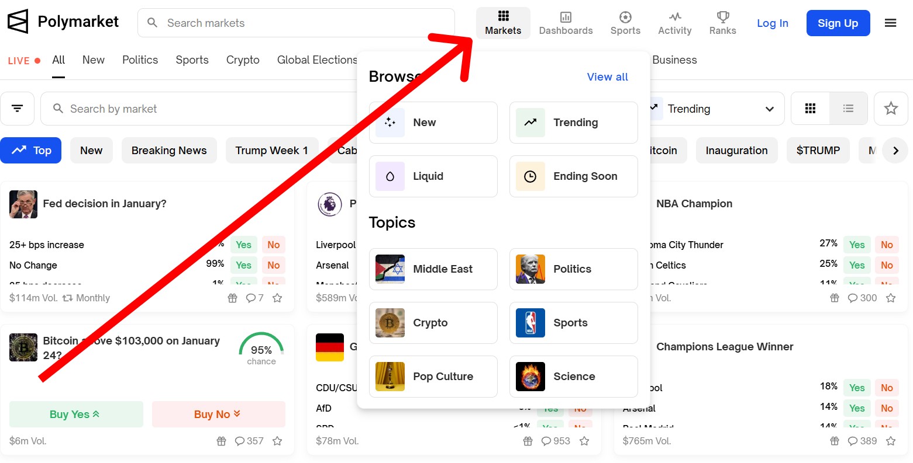This screenshot has width=913, height=463.
Task: Open the Activity page
Action: point(675,23)
